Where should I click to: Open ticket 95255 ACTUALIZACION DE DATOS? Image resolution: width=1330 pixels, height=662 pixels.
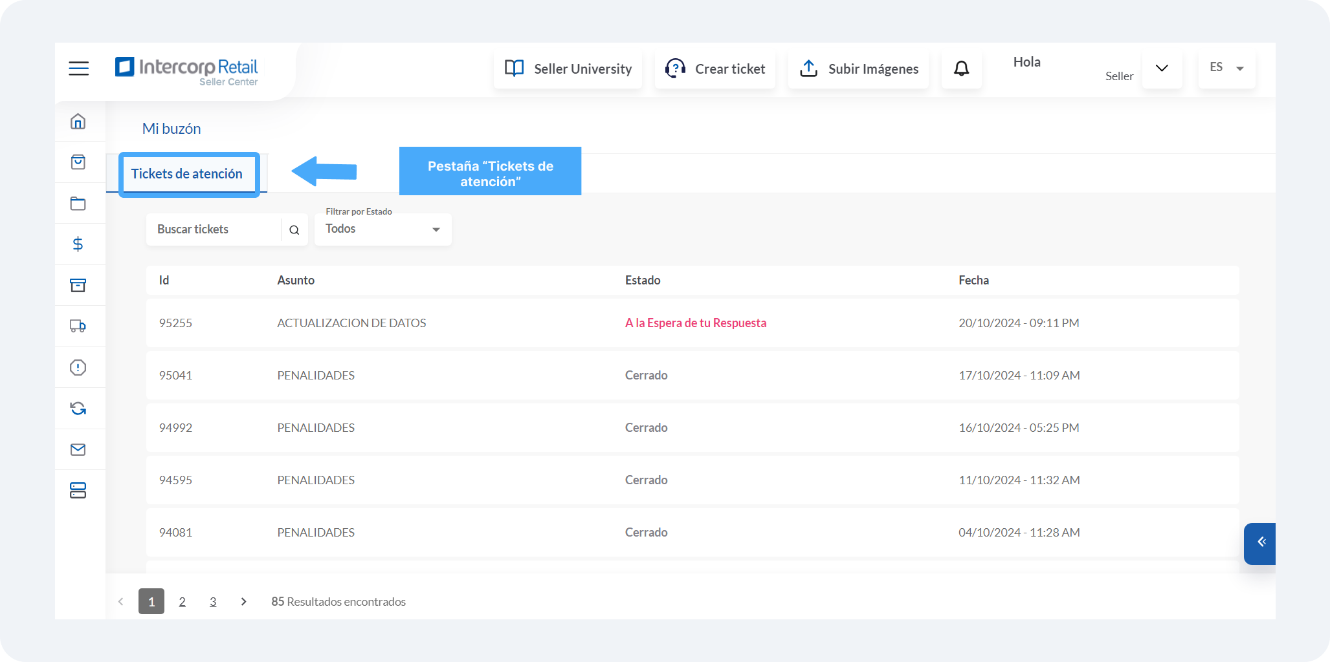click(693, 323)
